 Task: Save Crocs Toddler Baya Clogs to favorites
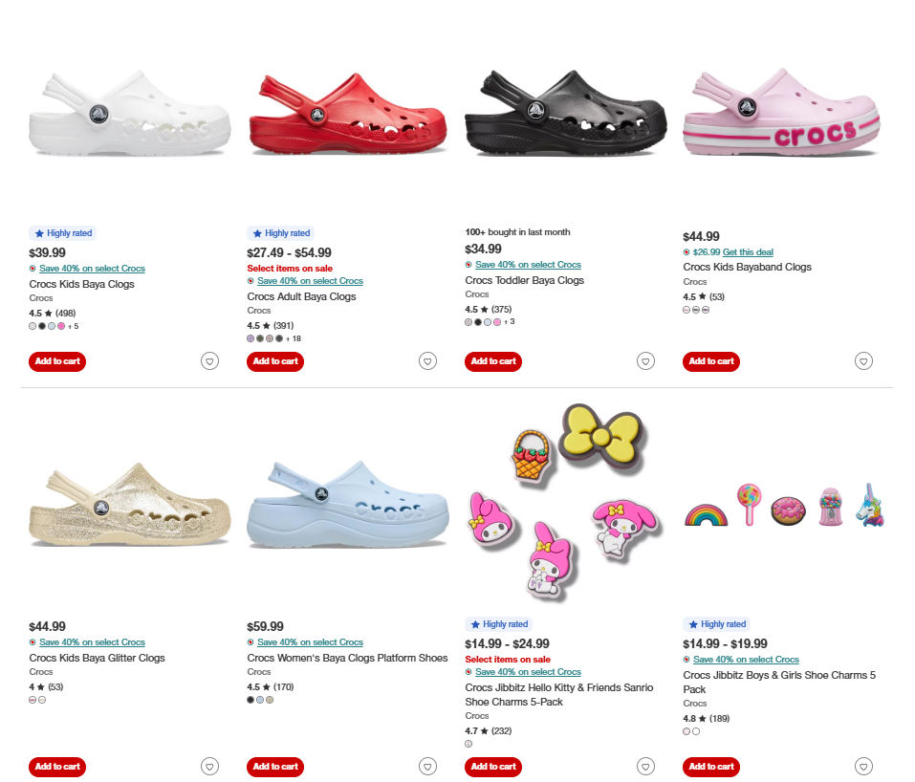(x=645, y=361)
